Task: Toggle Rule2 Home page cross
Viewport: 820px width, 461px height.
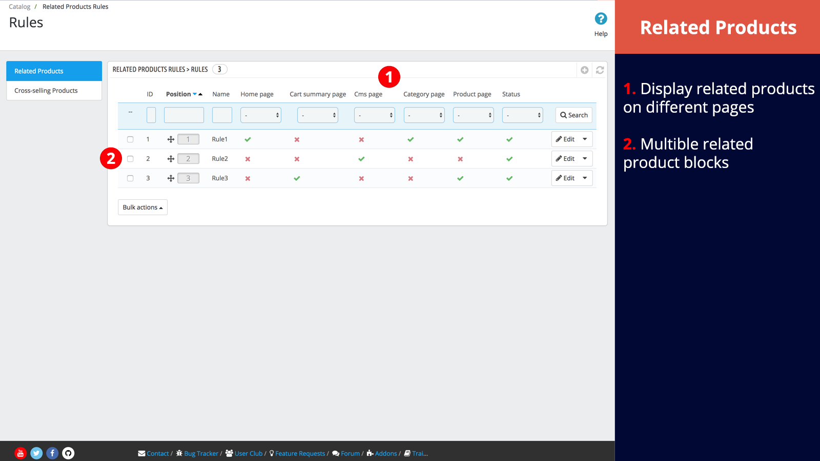Action: pos(248,159)
